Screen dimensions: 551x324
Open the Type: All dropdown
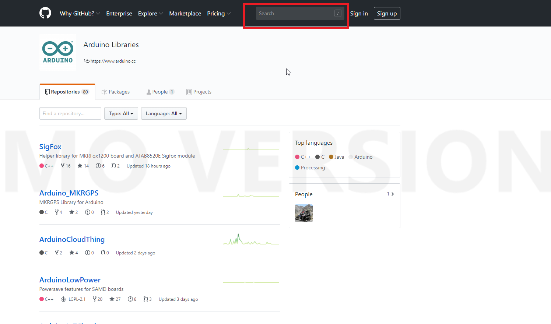point(121,113)
